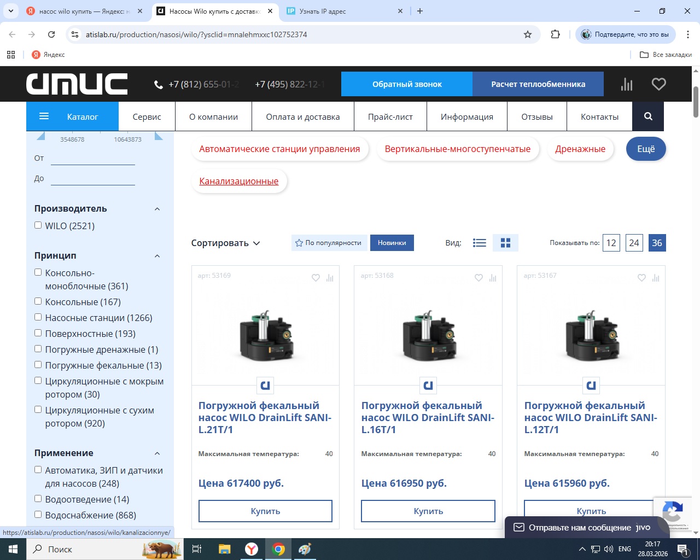This screenshot has height=560, width=700.
Task: Check the Водоснабжение (868) filter
Action: 38,515
